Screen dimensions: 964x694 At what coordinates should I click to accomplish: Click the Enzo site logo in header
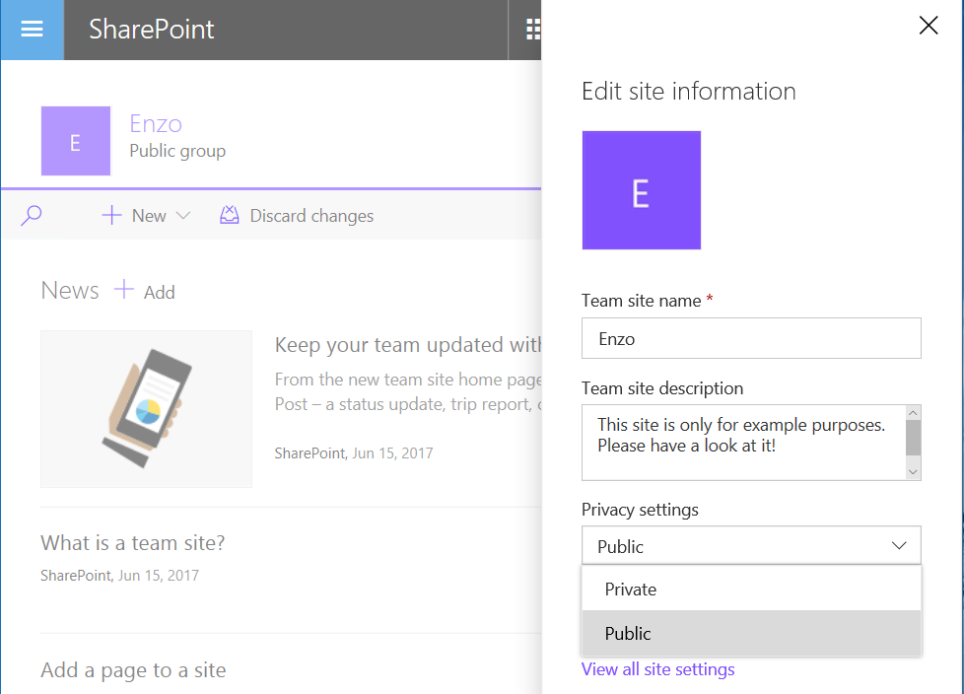point(75,141)
